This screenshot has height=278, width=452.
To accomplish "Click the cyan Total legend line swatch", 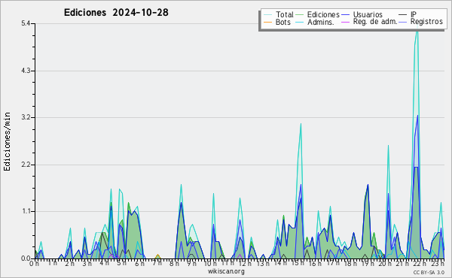I will pyautogui.click(x=267, y=15).
